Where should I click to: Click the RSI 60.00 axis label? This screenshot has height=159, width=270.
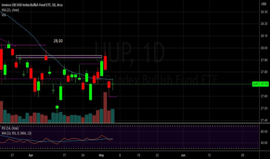pos(264,132)
